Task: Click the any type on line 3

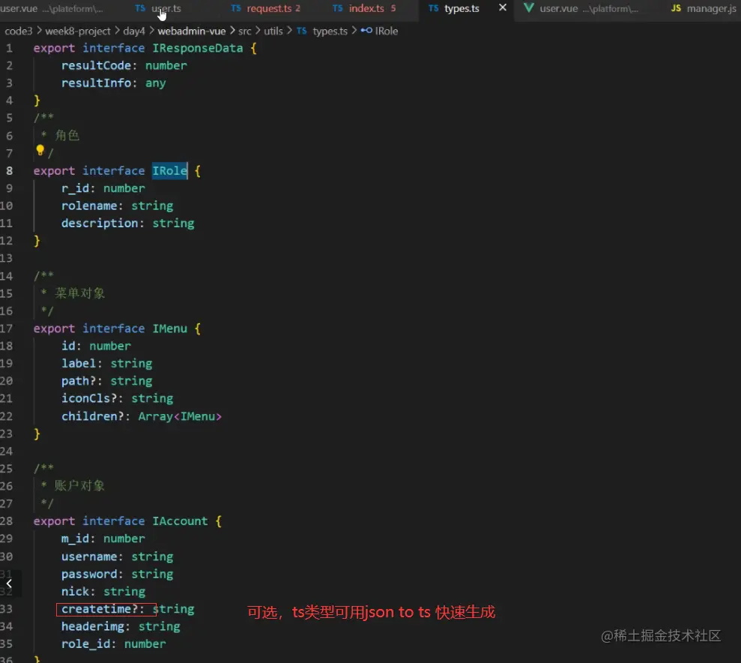Action: point(156,82)
